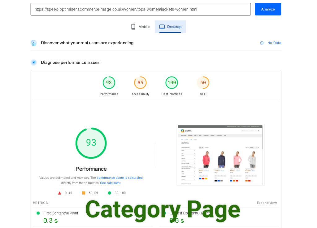Click the Luma page screenshot preview
The height and width of the screenshot is (228, 317).
(x=220, y=155)
